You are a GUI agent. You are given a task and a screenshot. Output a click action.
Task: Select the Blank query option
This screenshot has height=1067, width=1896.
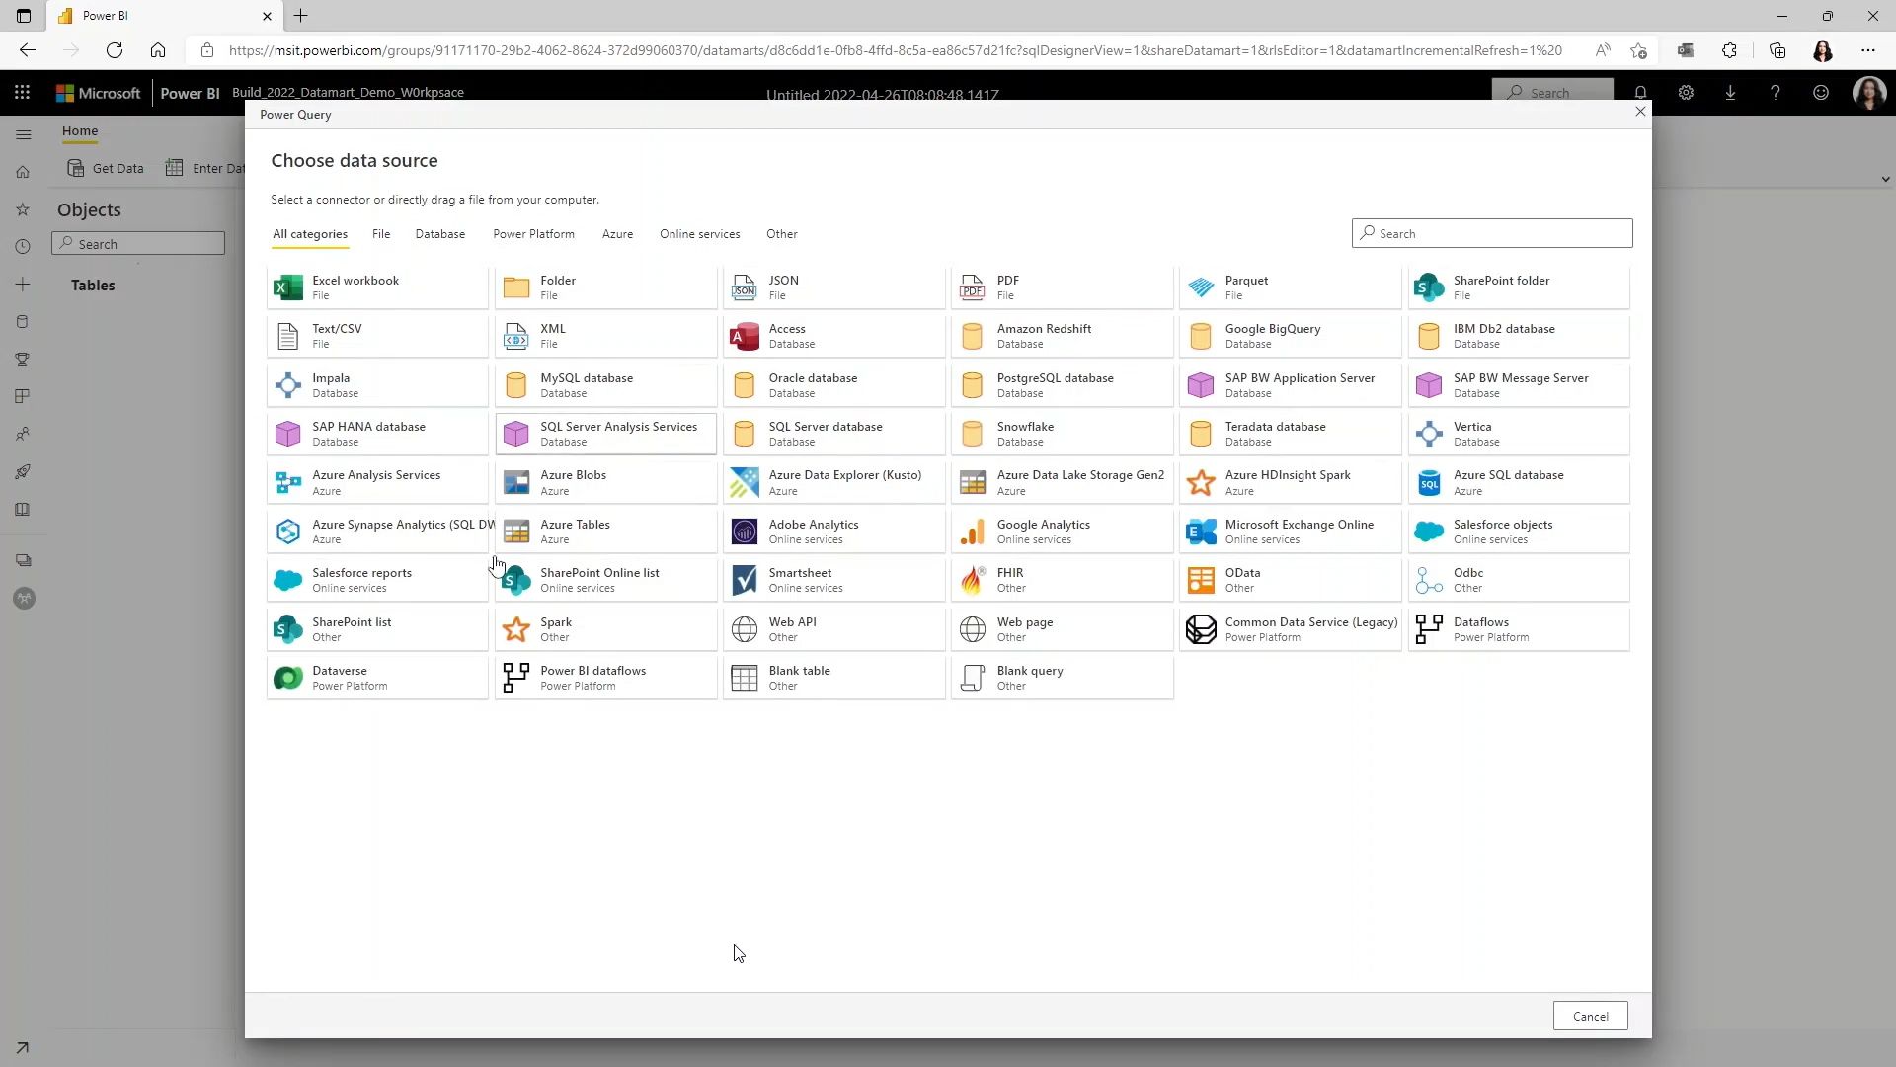1062,678
